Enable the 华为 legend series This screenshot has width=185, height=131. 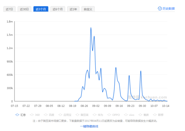(x=95, y=115)
